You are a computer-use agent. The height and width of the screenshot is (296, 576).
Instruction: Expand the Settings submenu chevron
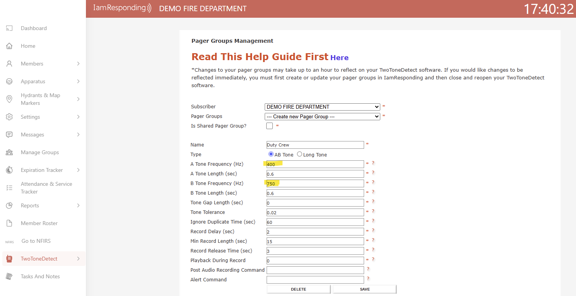coord(78,117)
